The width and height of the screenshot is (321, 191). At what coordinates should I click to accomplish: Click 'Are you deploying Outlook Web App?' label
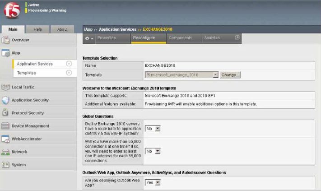coord(112,182)
